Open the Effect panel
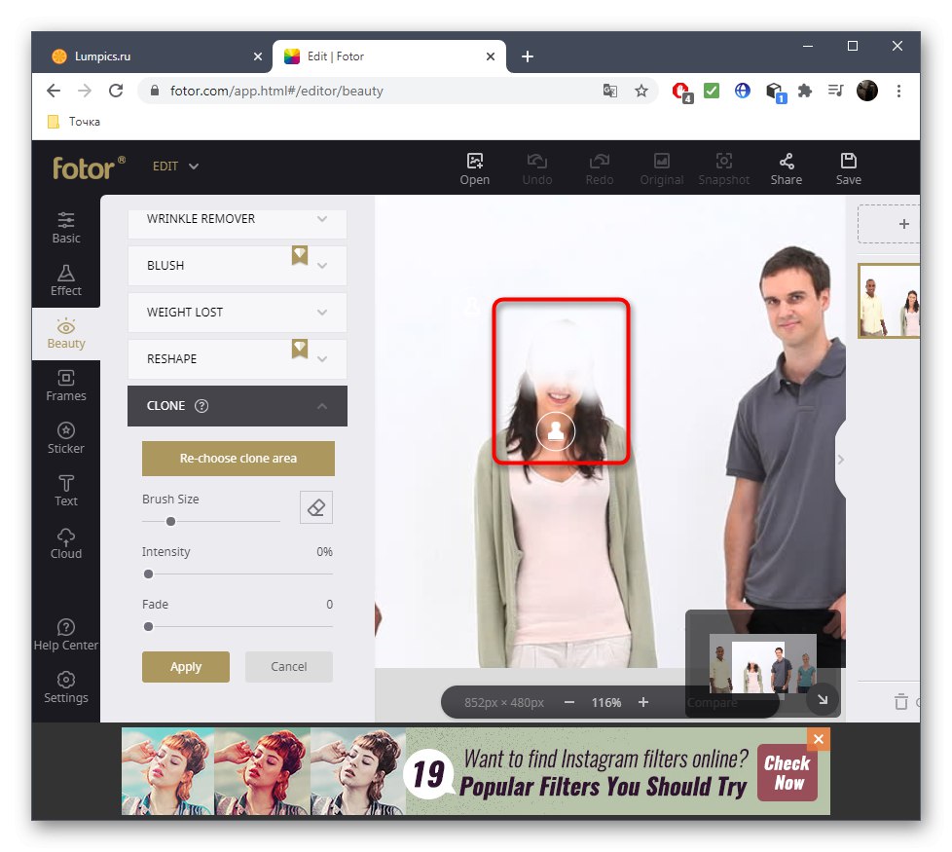 [65, 280]
